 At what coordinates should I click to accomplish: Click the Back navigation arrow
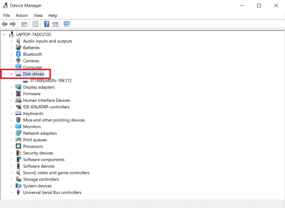pyautogui.click(x=4, y=24)
